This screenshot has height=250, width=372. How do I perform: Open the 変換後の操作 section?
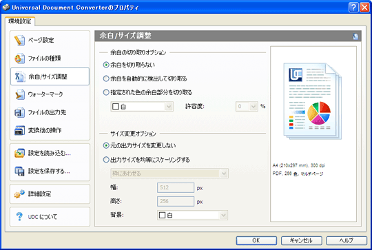coord(50,130)
